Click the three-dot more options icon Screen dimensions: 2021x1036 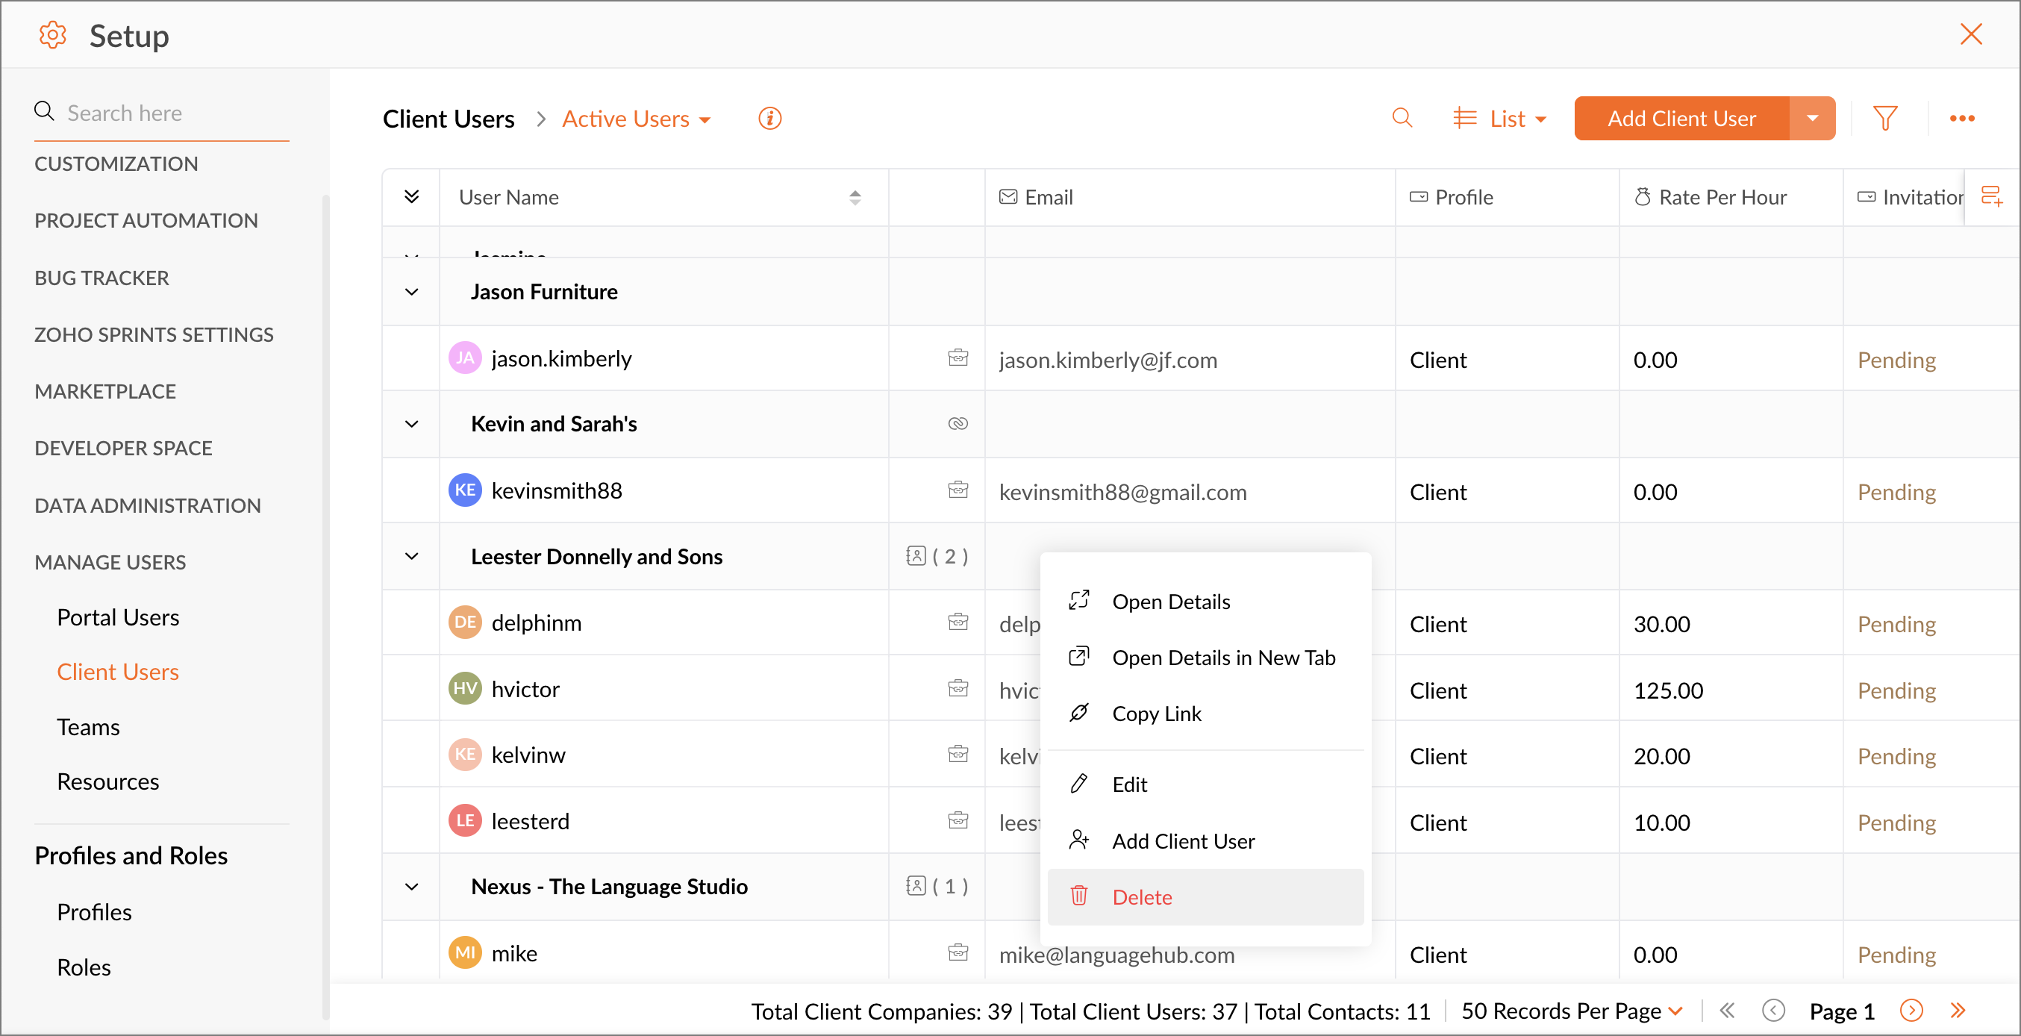pos(1961,119)
